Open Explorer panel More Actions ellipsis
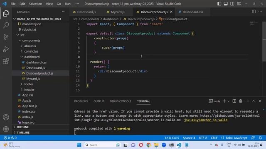This screenshot has width=266, height=149. pos(64,12)
